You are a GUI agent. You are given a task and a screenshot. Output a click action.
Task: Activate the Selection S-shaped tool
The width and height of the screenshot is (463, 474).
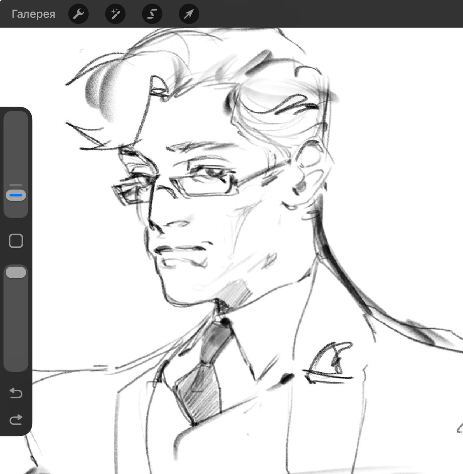[152, 14]
